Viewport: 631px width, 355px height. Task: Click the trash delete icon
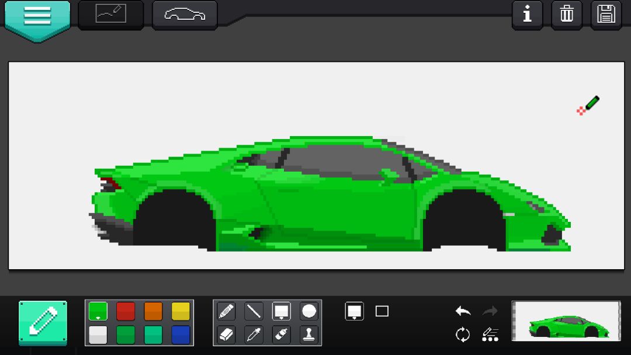coord(567,15)
